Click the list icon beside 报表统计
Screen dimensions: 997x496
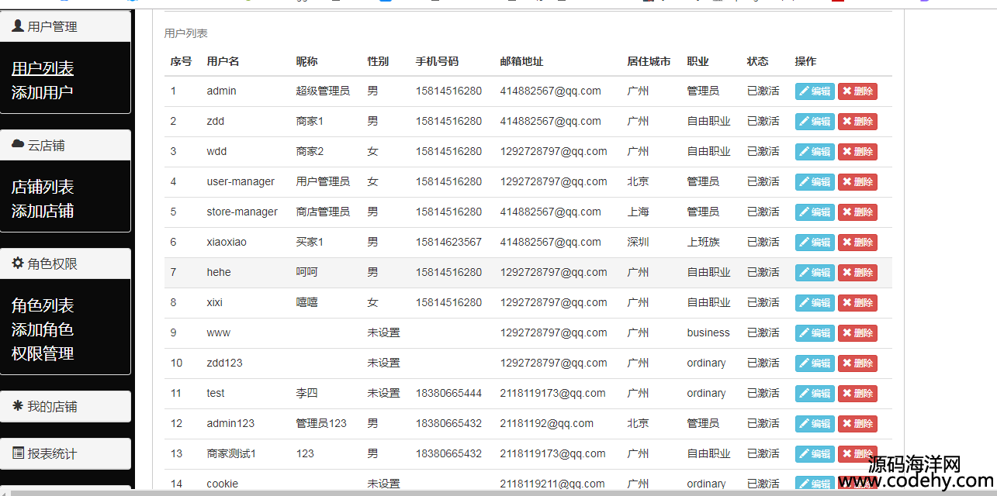[x=18, y=453]
